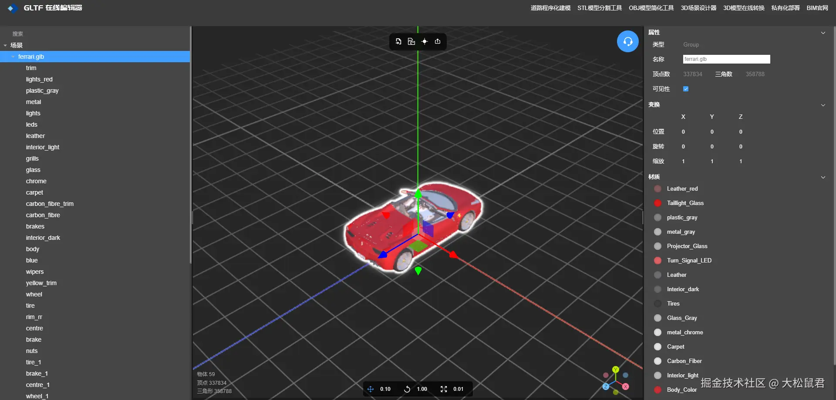Select the glass tree node
The width and height of the screenshot is (836, 400).
(95, 170)
